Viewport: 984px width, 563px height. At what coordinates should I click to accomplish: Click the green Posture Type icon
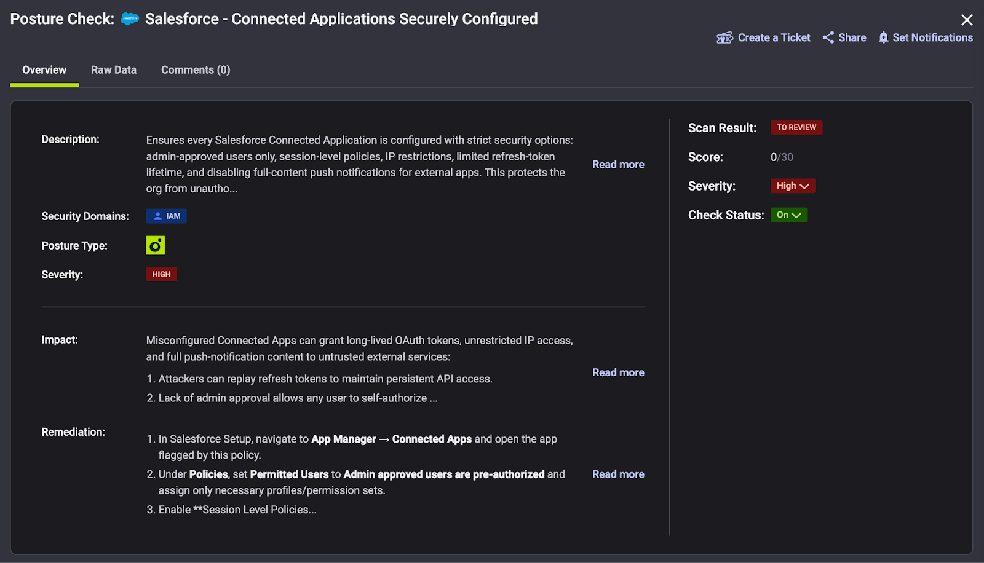click(x=155, y=245)
